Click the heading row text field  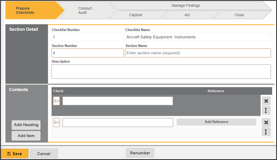coord(118,101)
